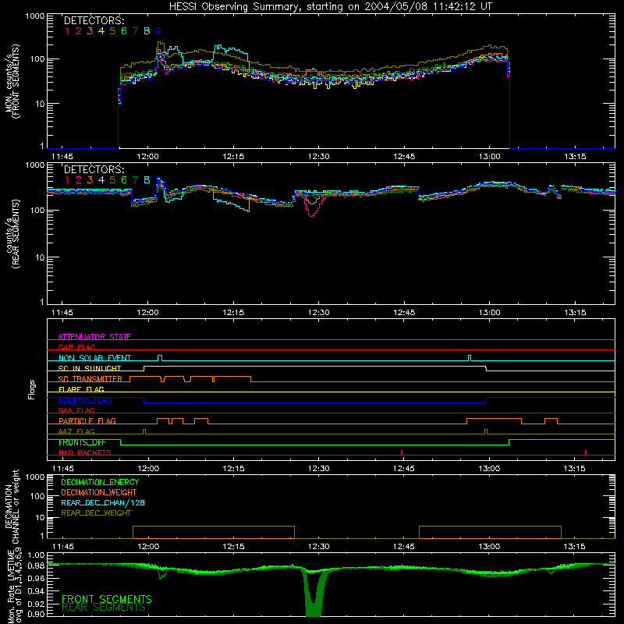
Task: Click the SC_TRANSMITTER flag label
Action: pos(90,379)
